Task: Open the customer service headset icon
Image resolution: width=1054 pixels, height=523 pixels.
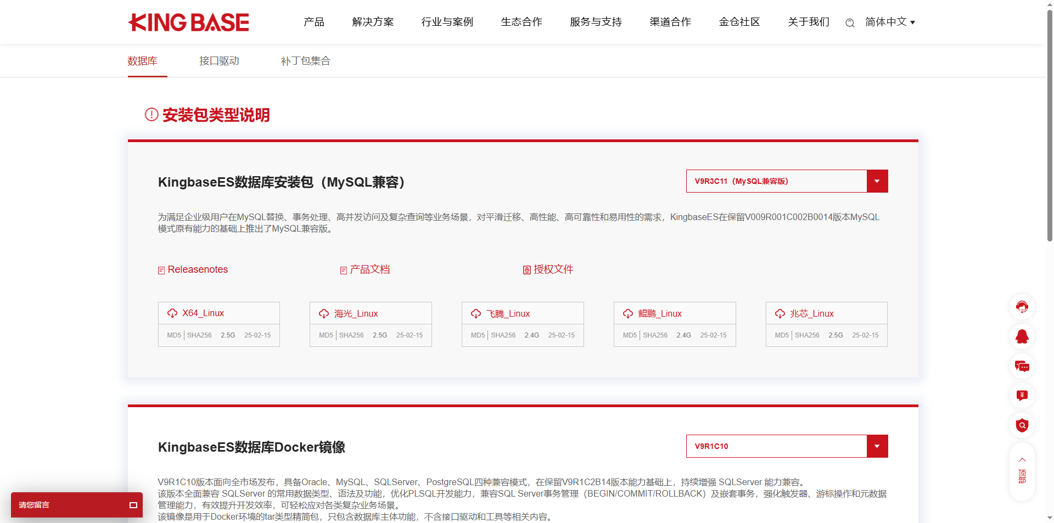Action: click(1022, 307)
